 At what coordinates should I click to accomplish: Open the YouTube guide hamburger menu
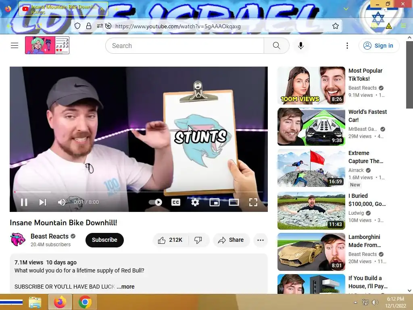coord(15,46)
